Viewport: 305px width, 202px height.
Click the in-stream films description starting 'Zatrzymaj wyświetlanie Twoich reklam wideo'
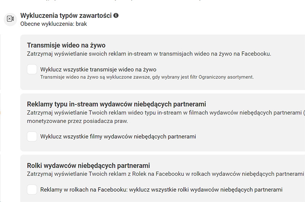coord(164,113)
